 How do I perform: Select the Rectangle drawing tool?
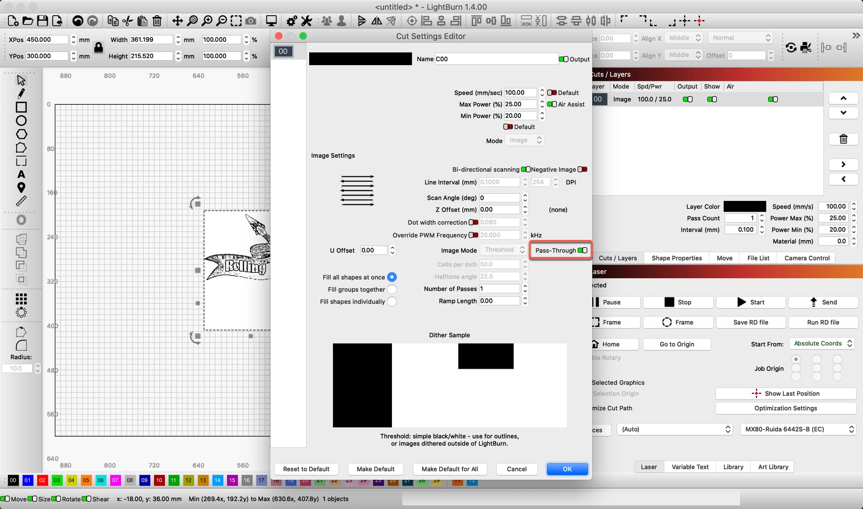coord(21,107)
